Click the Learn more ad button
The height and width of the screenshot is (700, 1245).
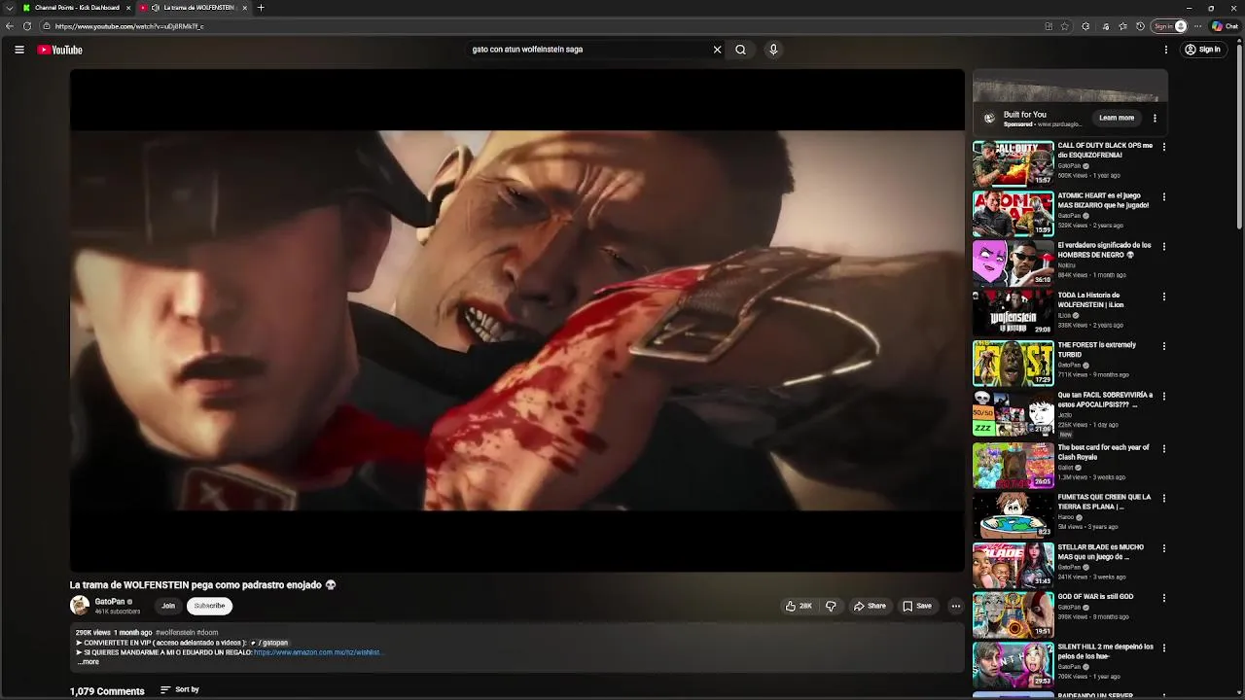tap(1117, 118)
